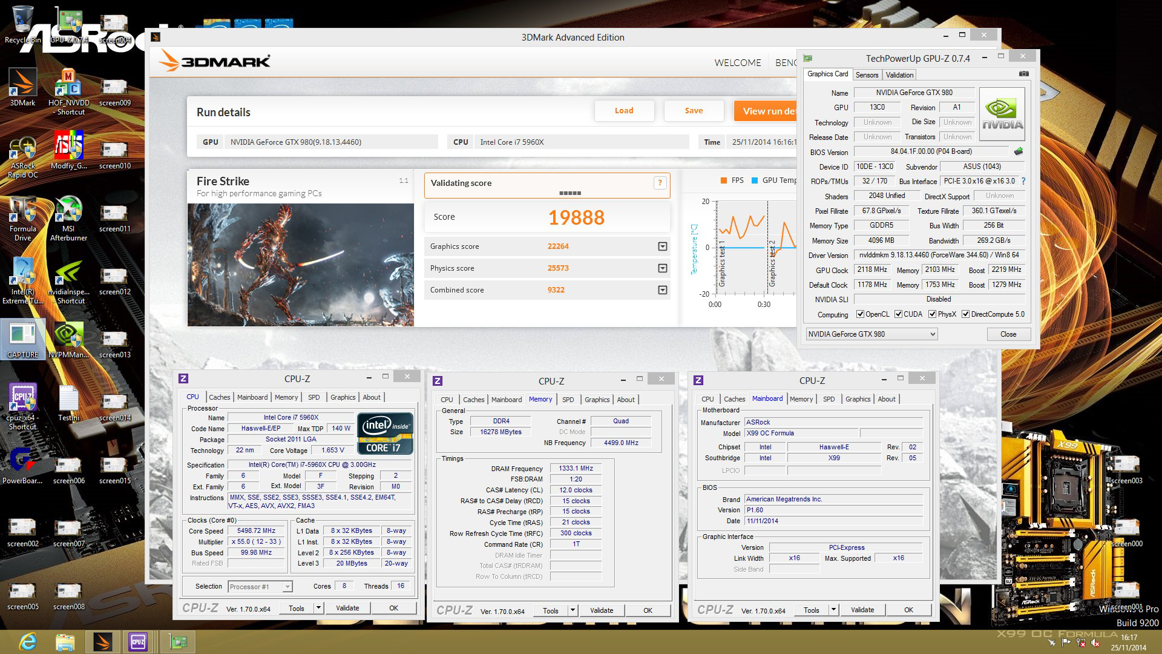Launch Formula Drive desktop icon
1162x654 pixels.
pos(22,219)
